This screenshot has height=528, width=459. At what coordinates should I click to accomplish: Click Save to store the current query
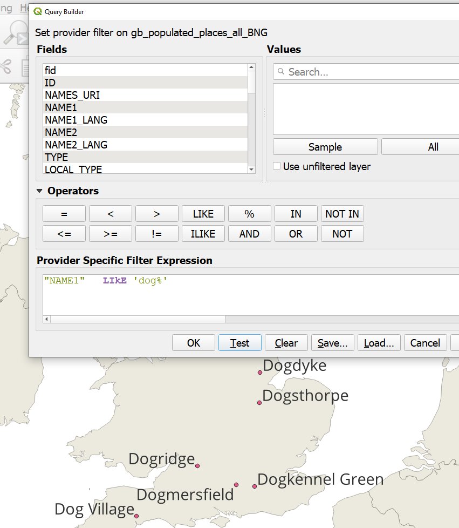point(332,342)
